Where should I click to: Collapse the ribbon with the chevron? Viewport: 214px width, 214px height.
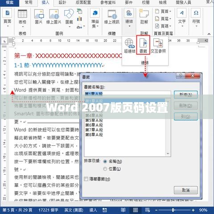click(209, 34)
